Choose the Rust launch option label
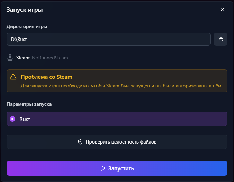The height and width of the screenshot is (182, 234). [25, 119]
